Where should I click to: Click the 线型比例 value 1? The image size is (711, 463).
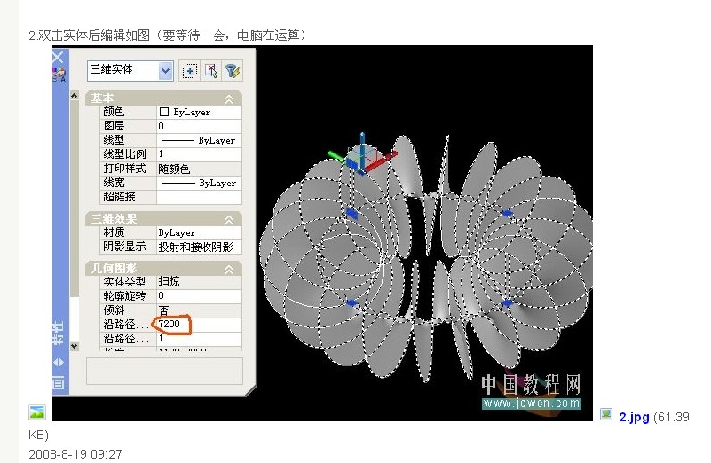pyautogui.click(x=199, y=154)
